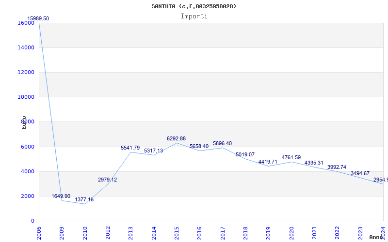Click the 2979.12 data value
Image resolution: width=388 pixels, height=242 pixels.
click(107, 180)
